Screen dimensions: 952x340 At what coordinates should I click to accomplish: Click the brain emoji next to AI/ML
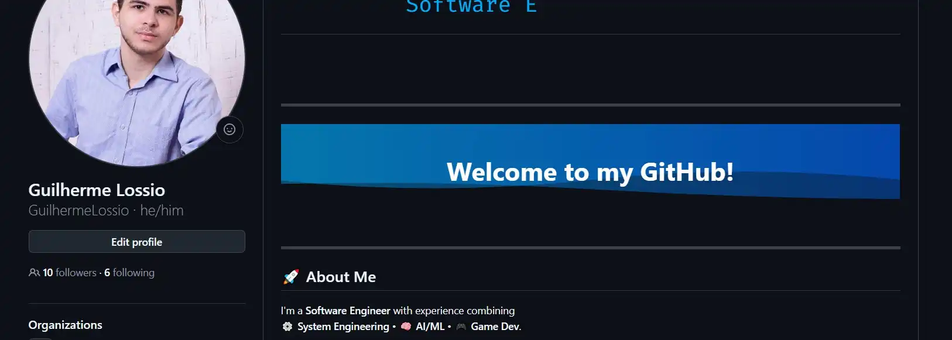tap(406, 327)
